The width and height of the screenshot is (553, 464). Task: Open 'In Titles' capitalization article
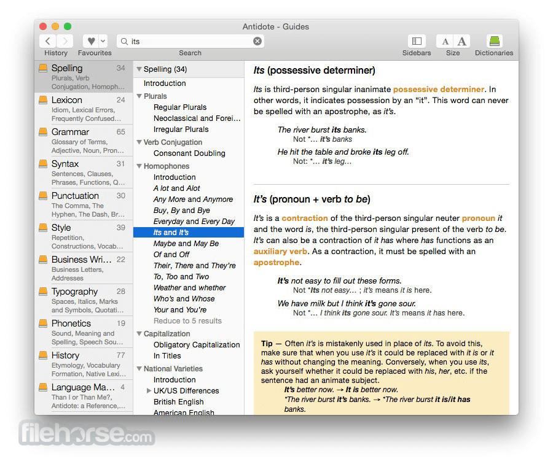click(x=167, y=356)
